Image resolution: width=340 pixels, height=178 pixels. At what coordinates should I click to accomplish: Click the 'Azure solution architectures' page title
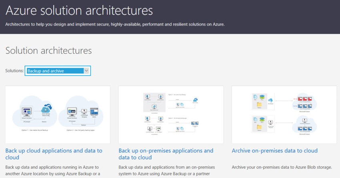[79, 10]
